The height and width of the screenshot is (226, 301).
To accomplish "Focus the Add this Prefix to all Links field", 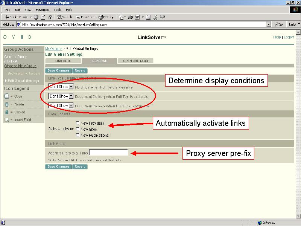I will pos(108,153).
